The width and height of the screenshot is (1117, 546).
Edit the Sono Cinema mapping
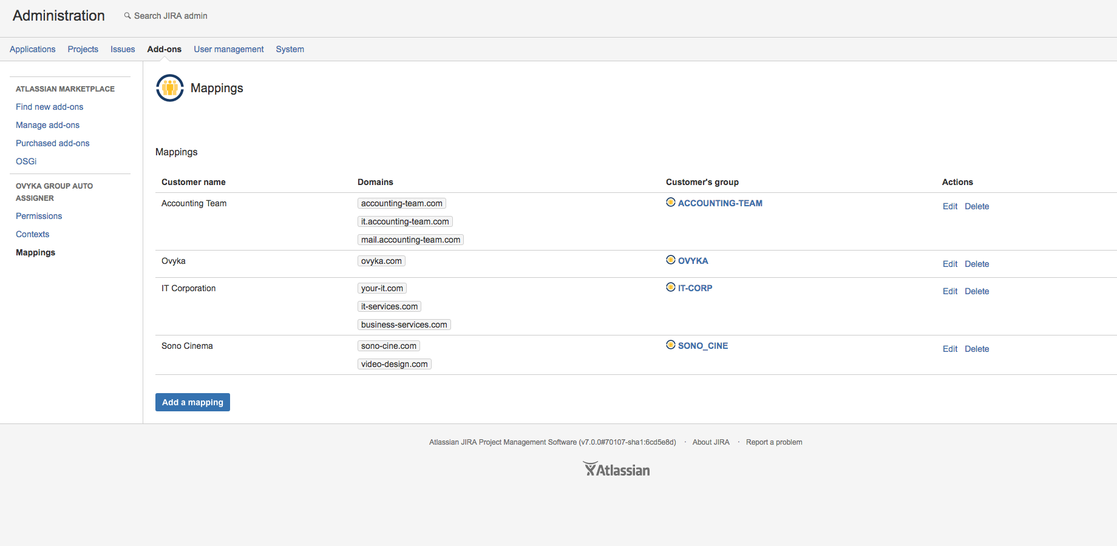[x=950, y=349]
